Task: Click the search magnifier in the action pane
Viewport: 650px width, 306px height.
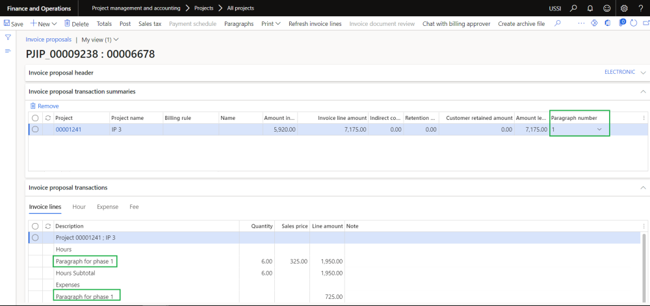Action: 557,24
